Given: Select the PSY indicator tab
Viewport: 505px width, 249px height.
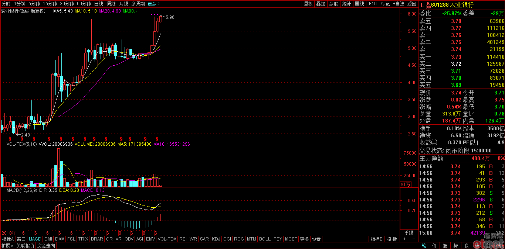Looking at the screenshot, I should [x=278, y=239].
